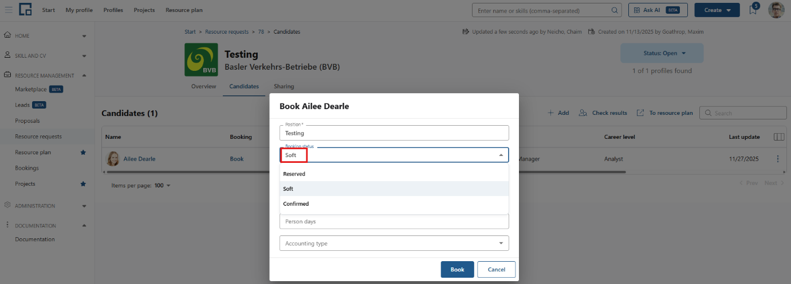The height and width of the screenshot is (284, 791).
Task: Open Leads in sidebar
Action: coord(22,105)
